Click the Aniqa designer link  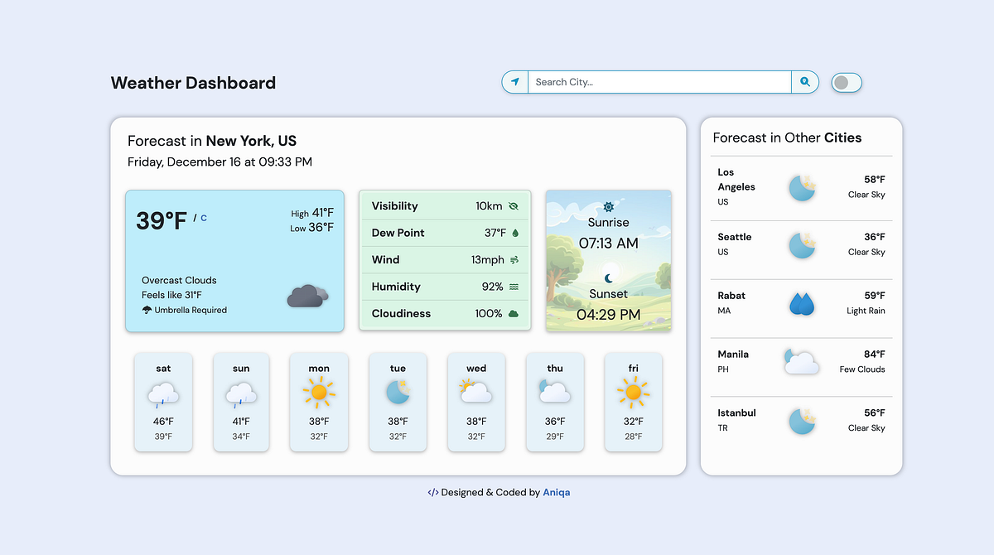coord(556,492)
